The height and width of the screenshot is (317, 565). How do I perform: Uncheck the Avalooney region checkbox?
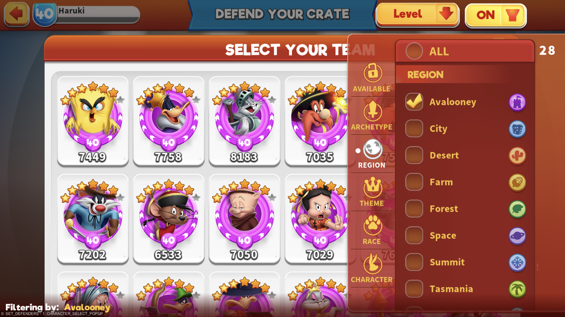[414, 102]
